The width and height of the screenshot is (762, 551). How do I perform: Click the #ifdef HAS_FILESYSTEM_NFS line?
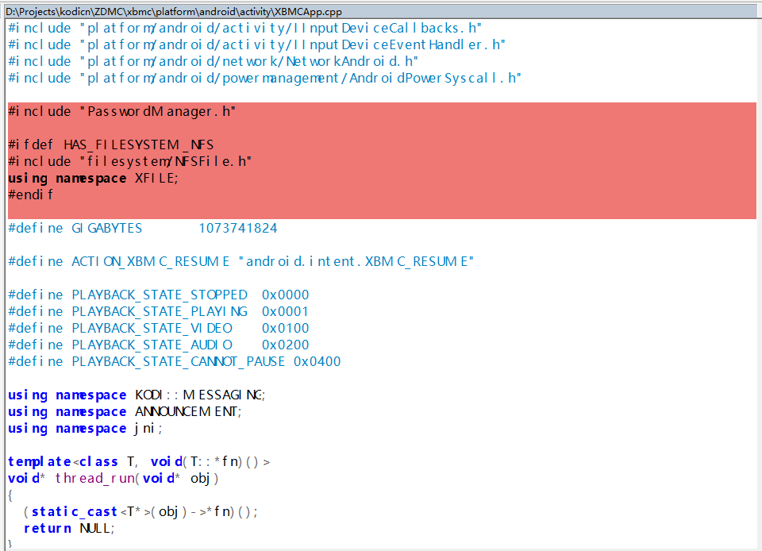coord(111,144)
